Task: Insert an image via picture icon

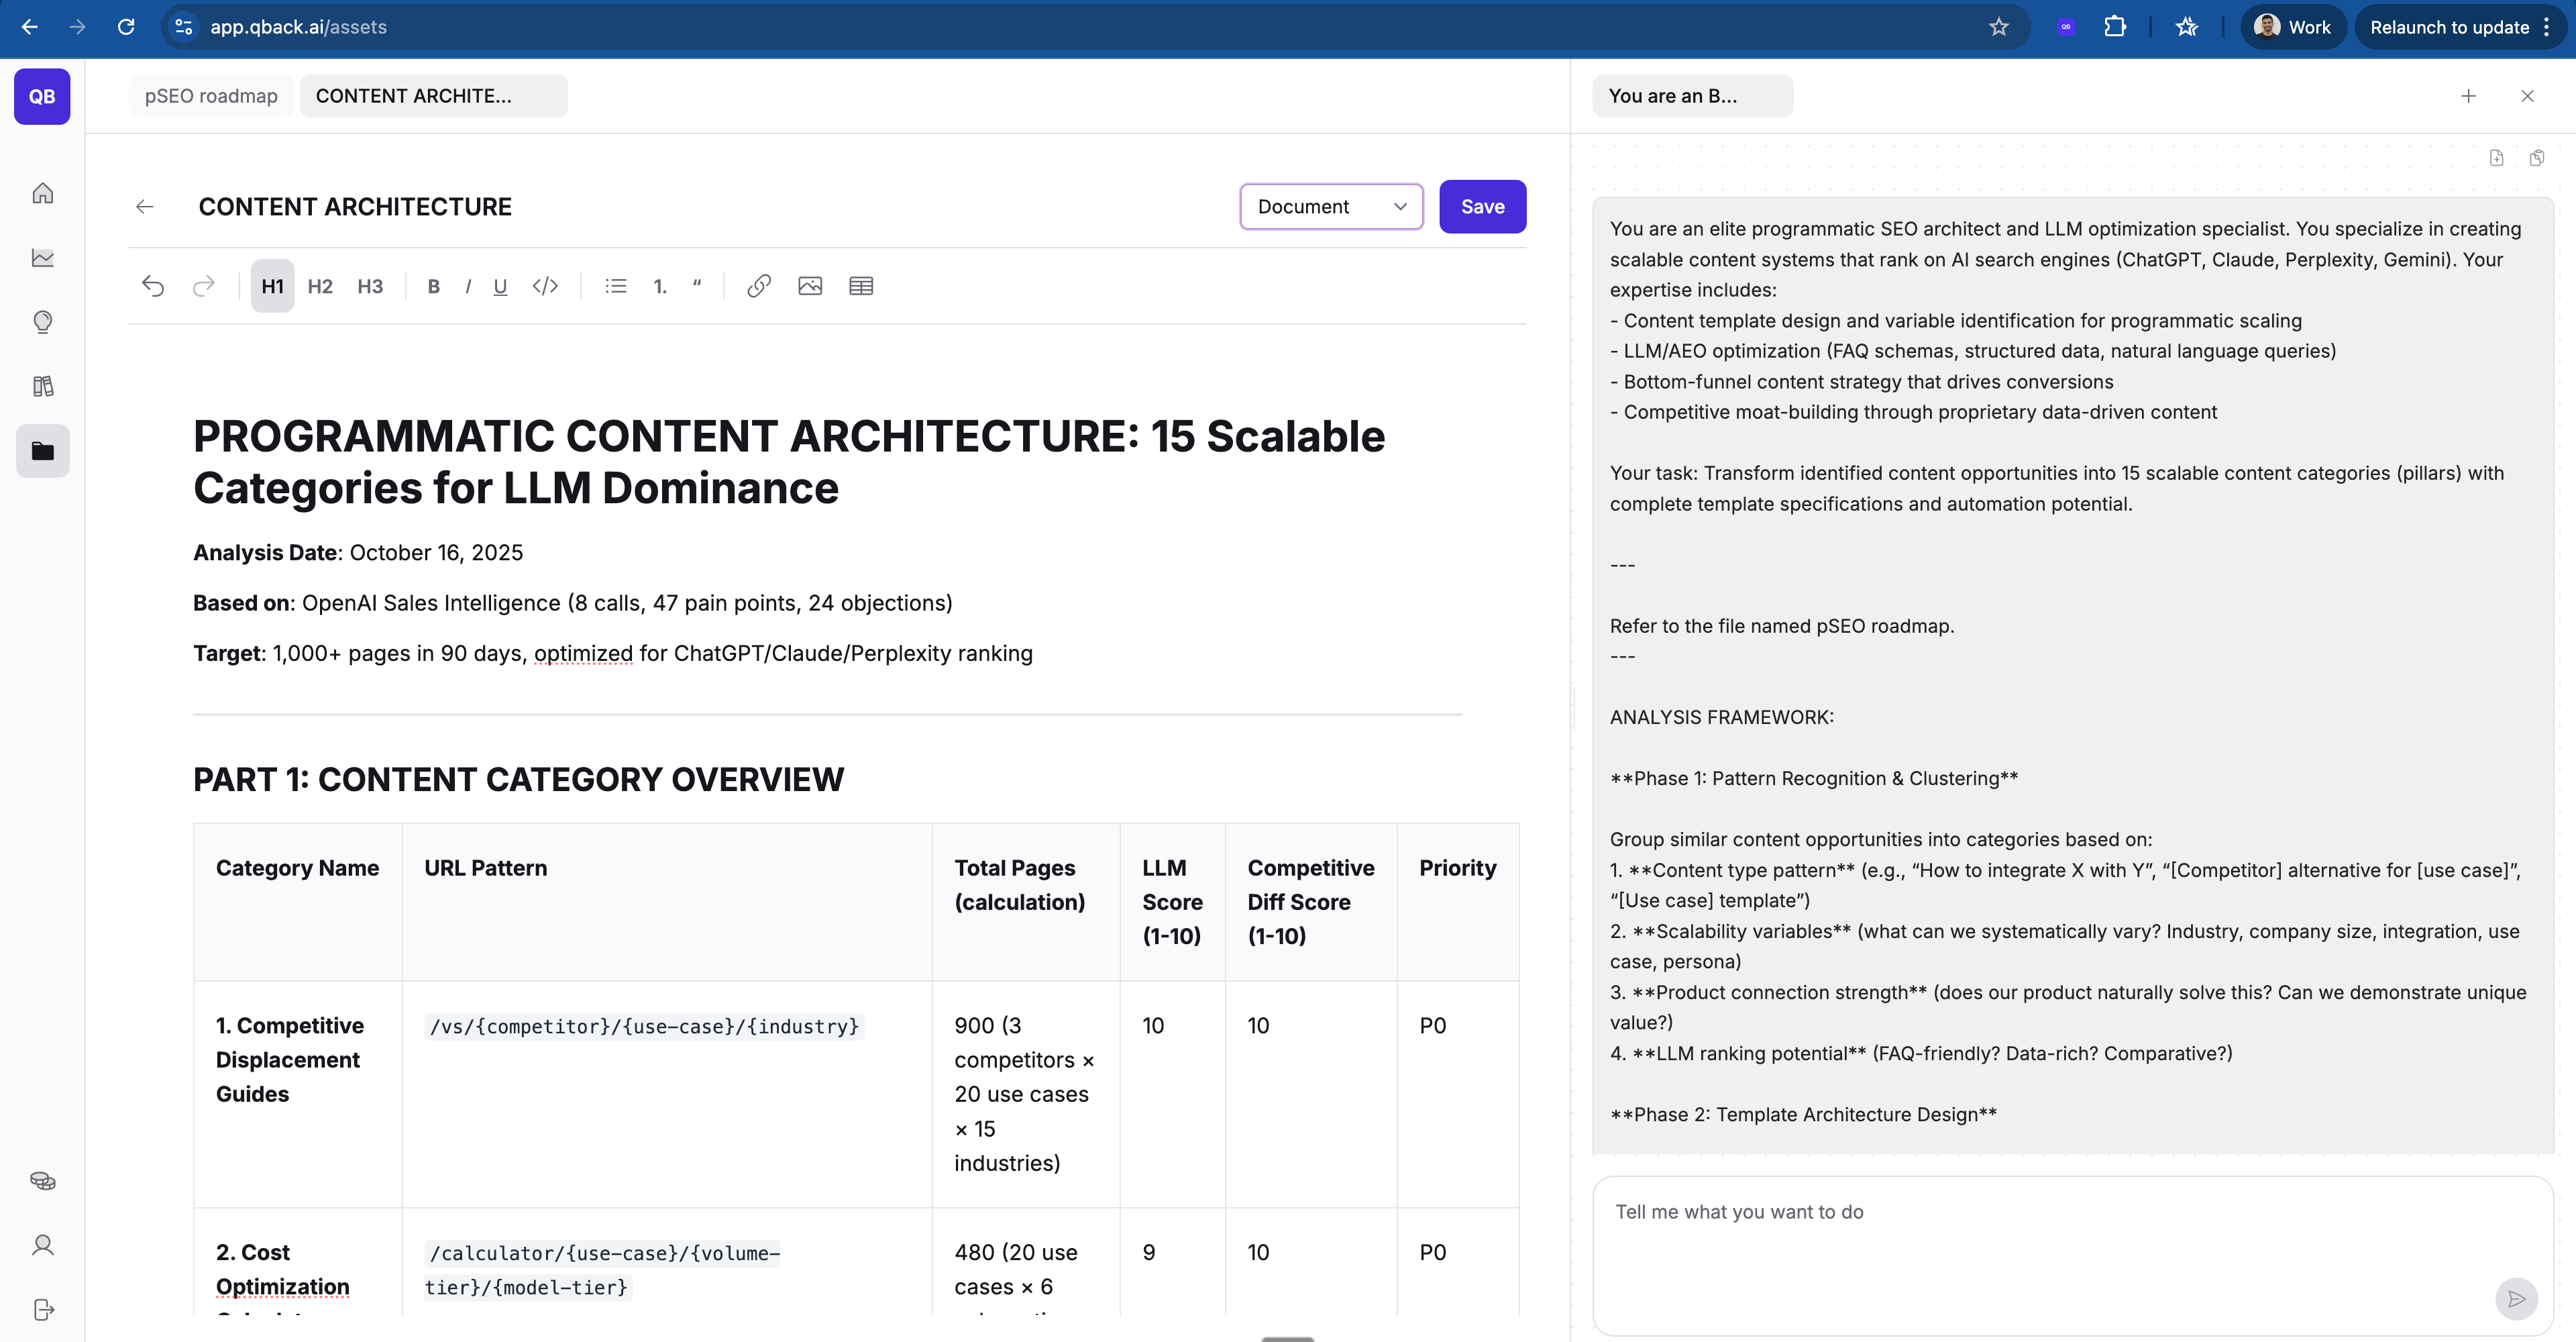Action: [x=810, y=286]
